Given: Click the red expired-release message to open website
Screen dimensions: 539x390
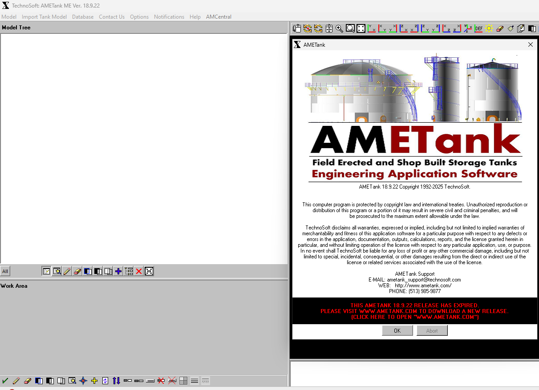Looking at the screenshot, I should coord(414,311).
